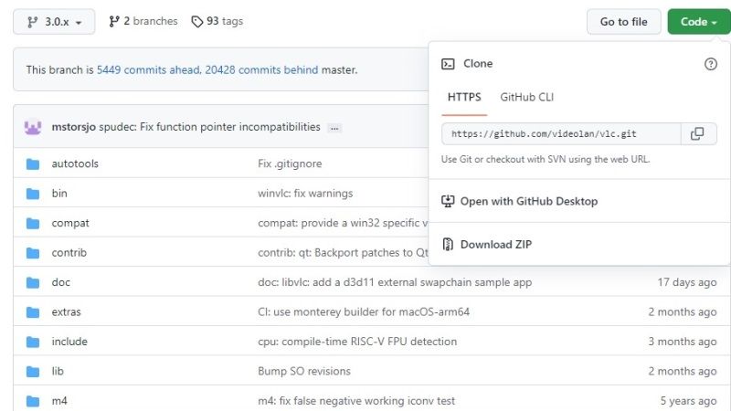
Task: Click the folder icon for contrib
Action: (33, 253)
